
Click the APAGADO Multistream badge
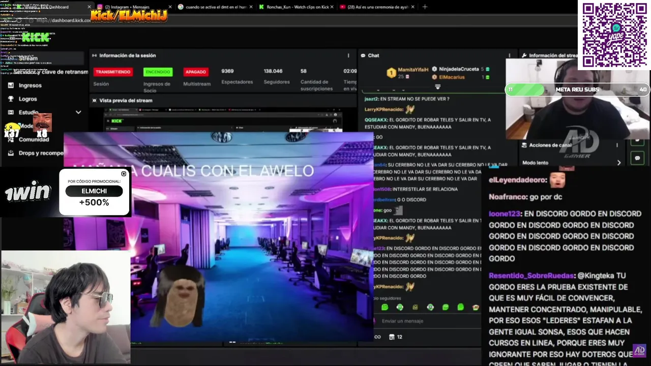click(196, 72)
